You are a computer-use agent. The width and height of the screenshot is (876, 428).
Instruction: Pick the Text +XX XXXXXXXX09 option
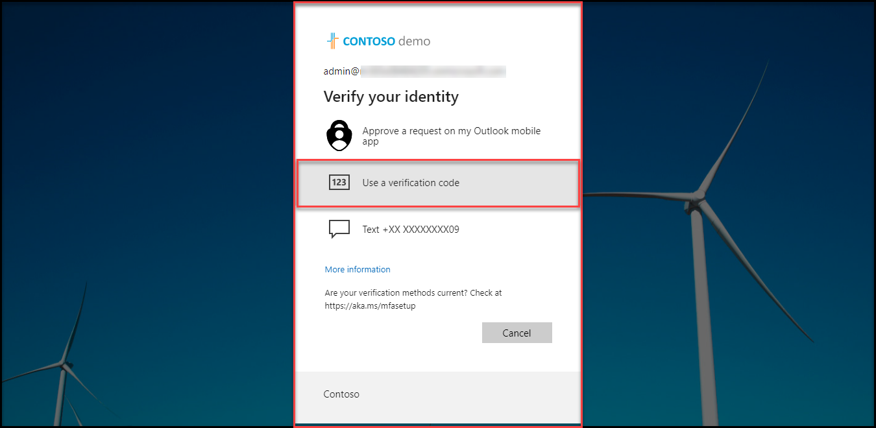coord(411,230)
